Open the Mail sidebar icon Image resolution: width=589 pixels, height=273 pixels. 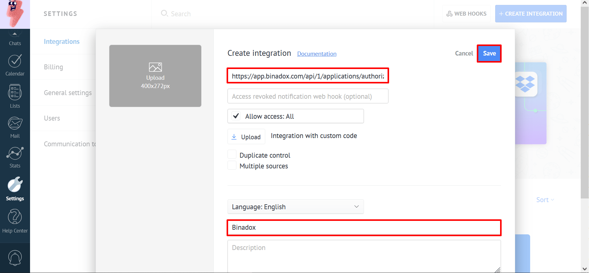click(x=15, y=124)
